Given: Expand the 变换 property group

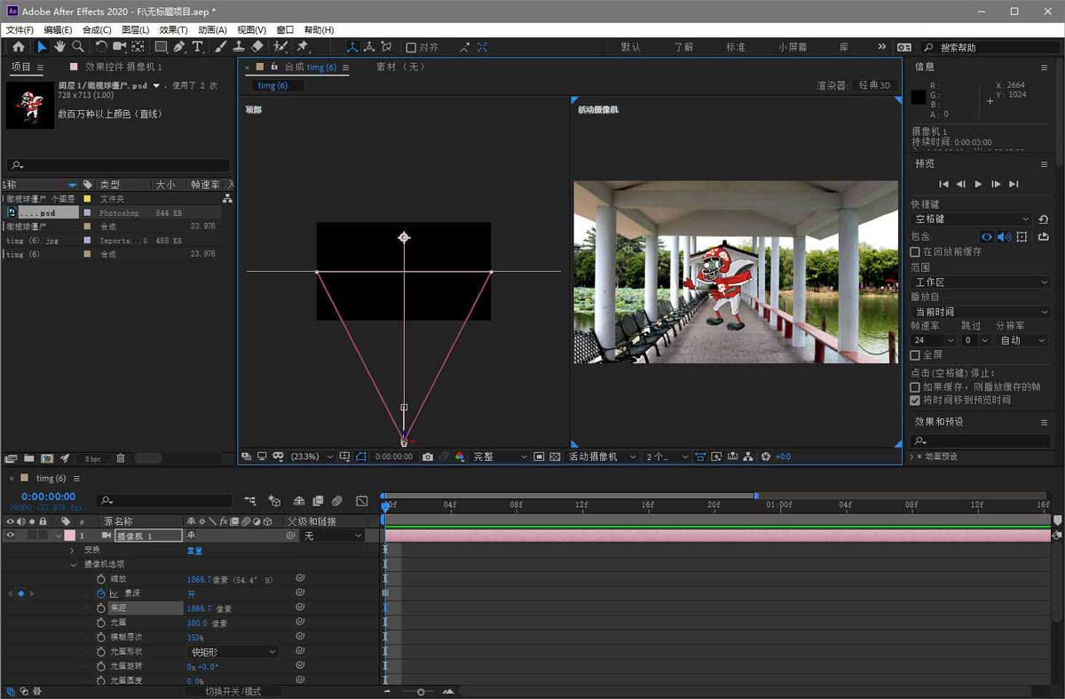Looking at the screenshot, I should pos(73,550).
